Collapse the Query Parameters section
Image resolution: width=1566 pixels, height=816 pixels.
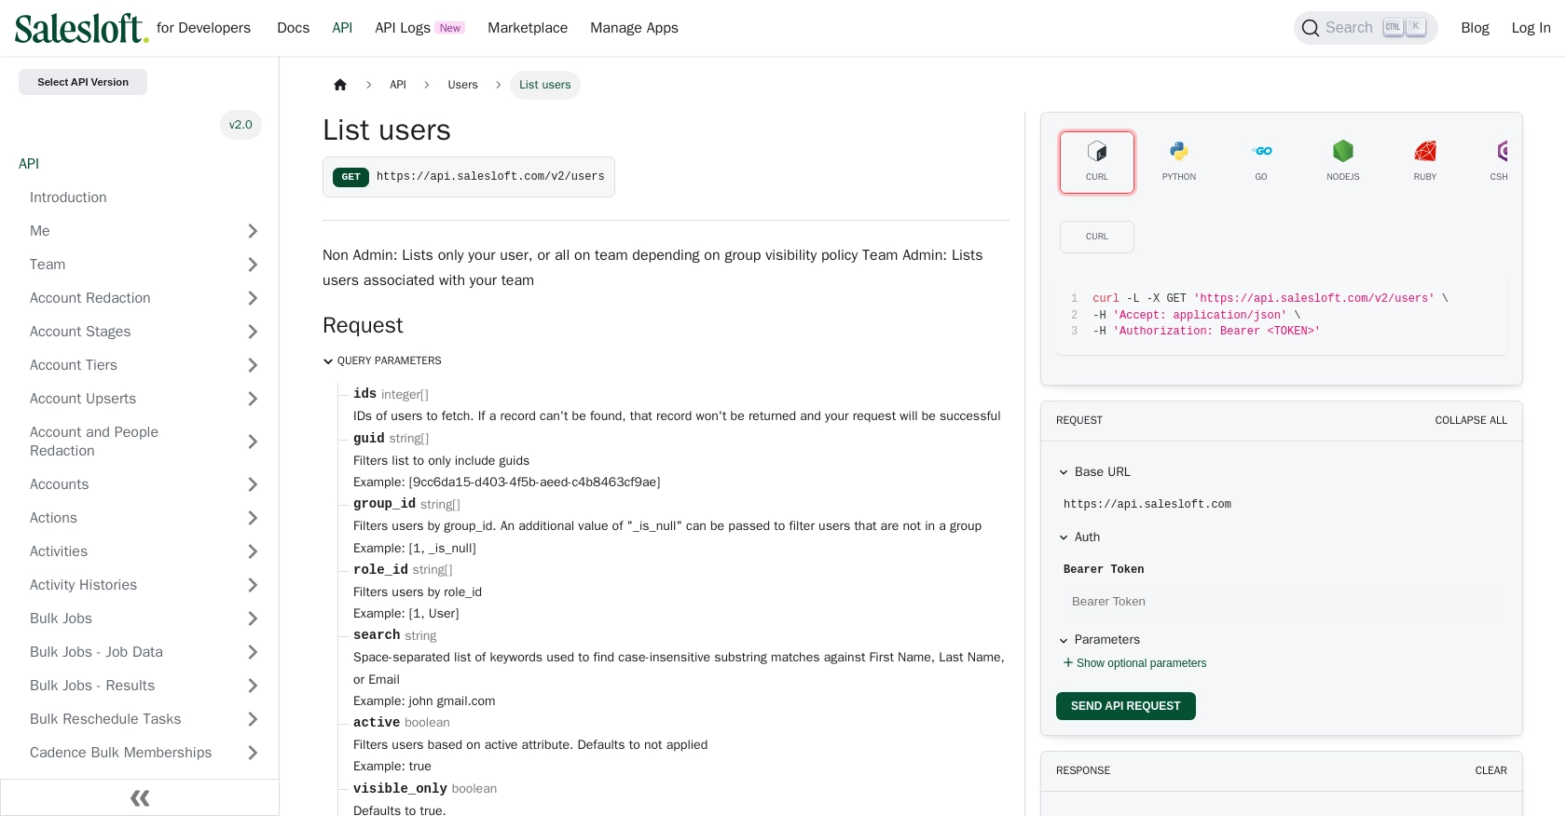pos(382,360)
